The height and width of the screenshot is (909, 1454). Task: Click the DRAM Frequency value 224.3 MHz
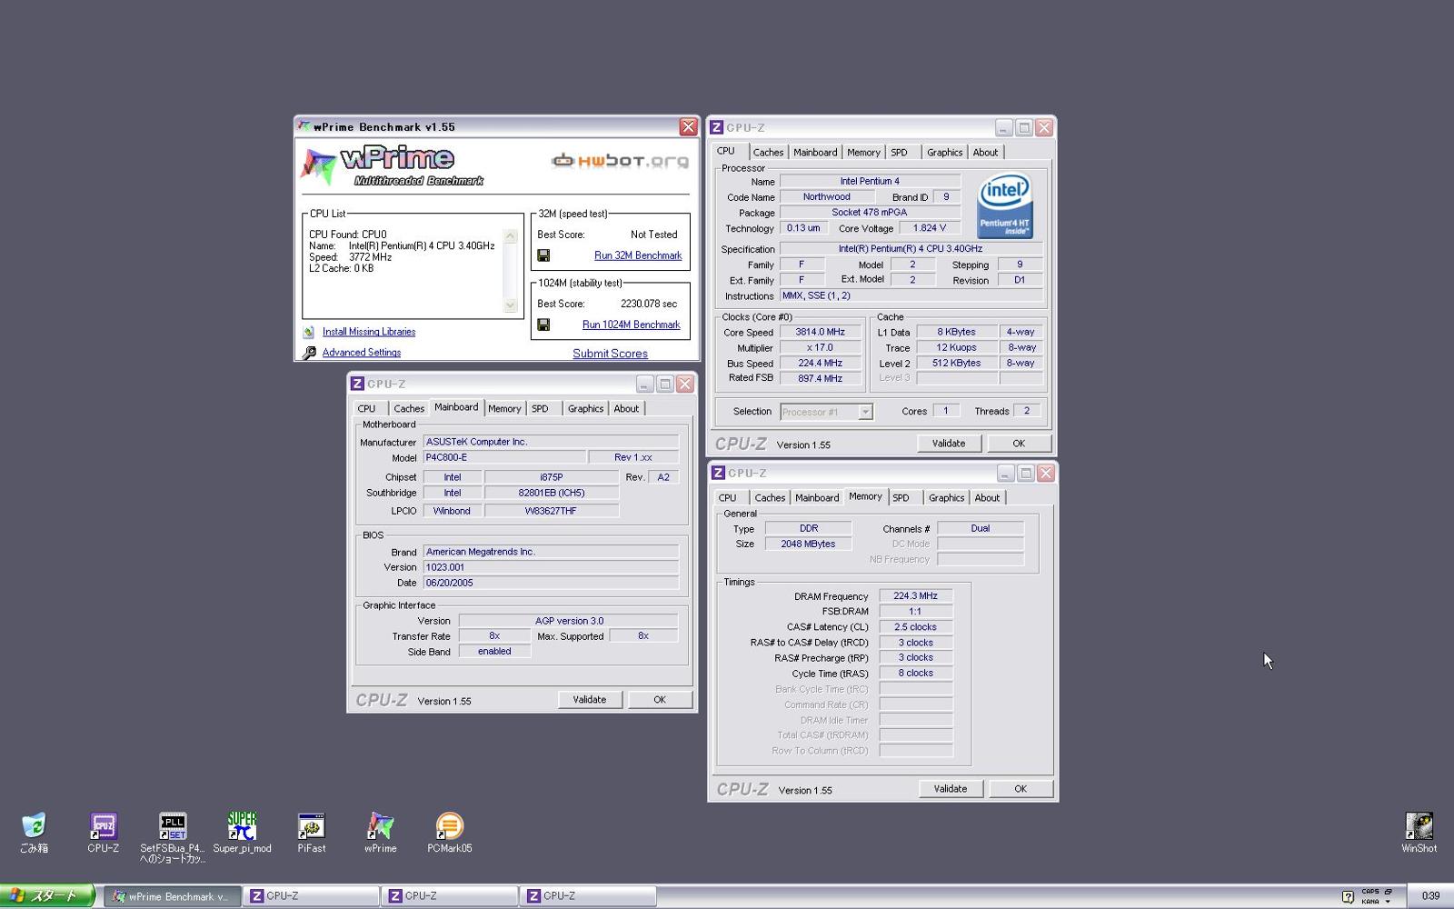(915, 596)
